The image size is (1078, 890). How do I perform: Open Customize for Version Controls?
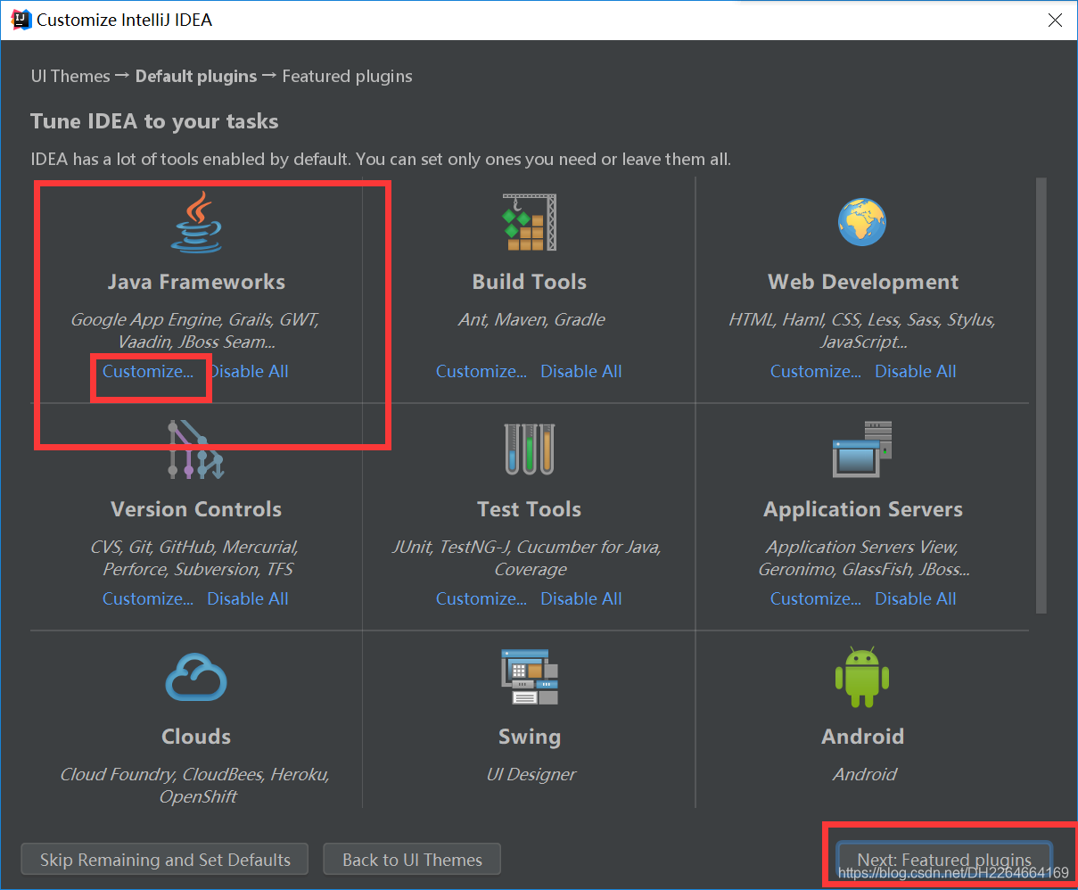pyautogui.click(x=148, y=598)
